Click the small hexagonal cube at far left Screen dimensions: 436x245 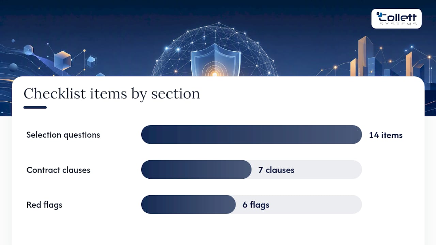[x=28, y=50]
